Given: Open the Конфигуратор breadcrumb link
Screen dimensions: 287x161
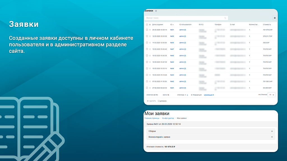Looking at the screenshot, I should (x=168, y=118).
